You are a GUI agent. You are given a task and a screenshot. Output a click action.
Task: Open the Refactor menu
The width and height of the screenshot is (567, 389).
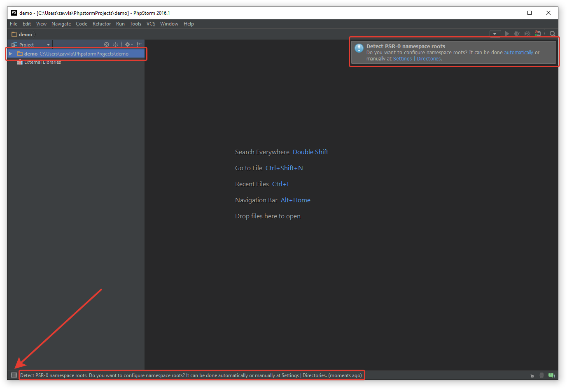click(x=102, y=24)
